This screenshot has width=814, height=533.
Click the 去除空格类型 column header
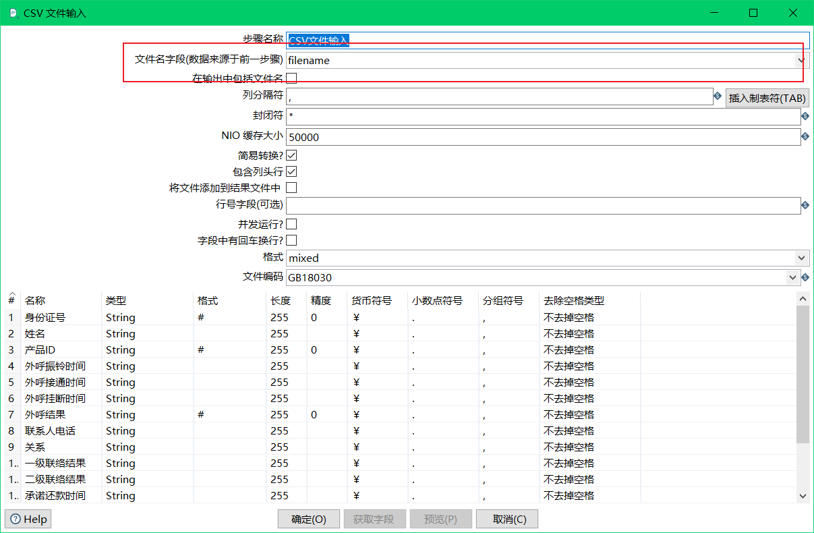click(x=590, y=300)
